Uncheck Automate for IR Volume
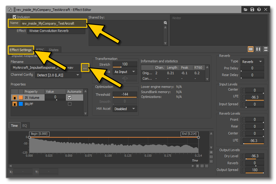Image resolution: width=276 pixels, height=184 pixels. (x=70, y=97)
